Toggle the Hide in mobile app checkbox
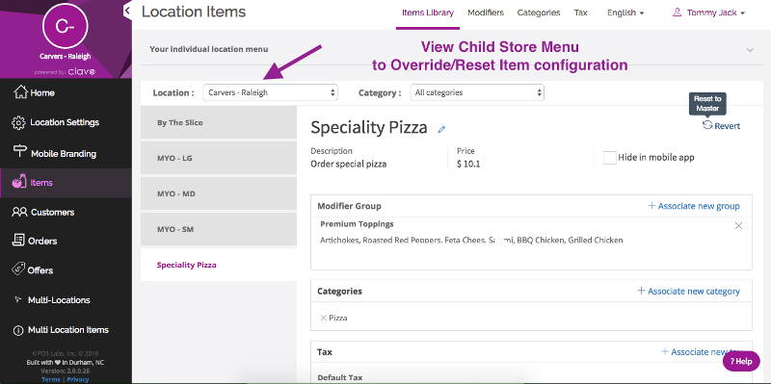The image size is (771, 384). click(609, 158)
